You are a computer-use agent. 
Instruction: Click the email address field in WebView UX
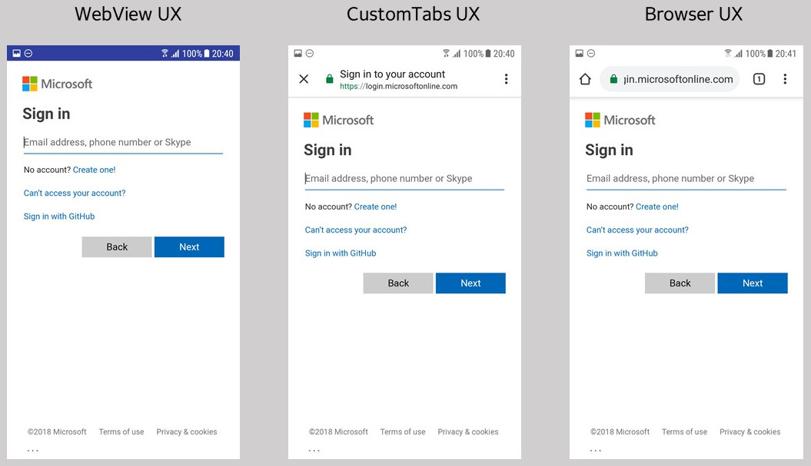click(122, 142)
